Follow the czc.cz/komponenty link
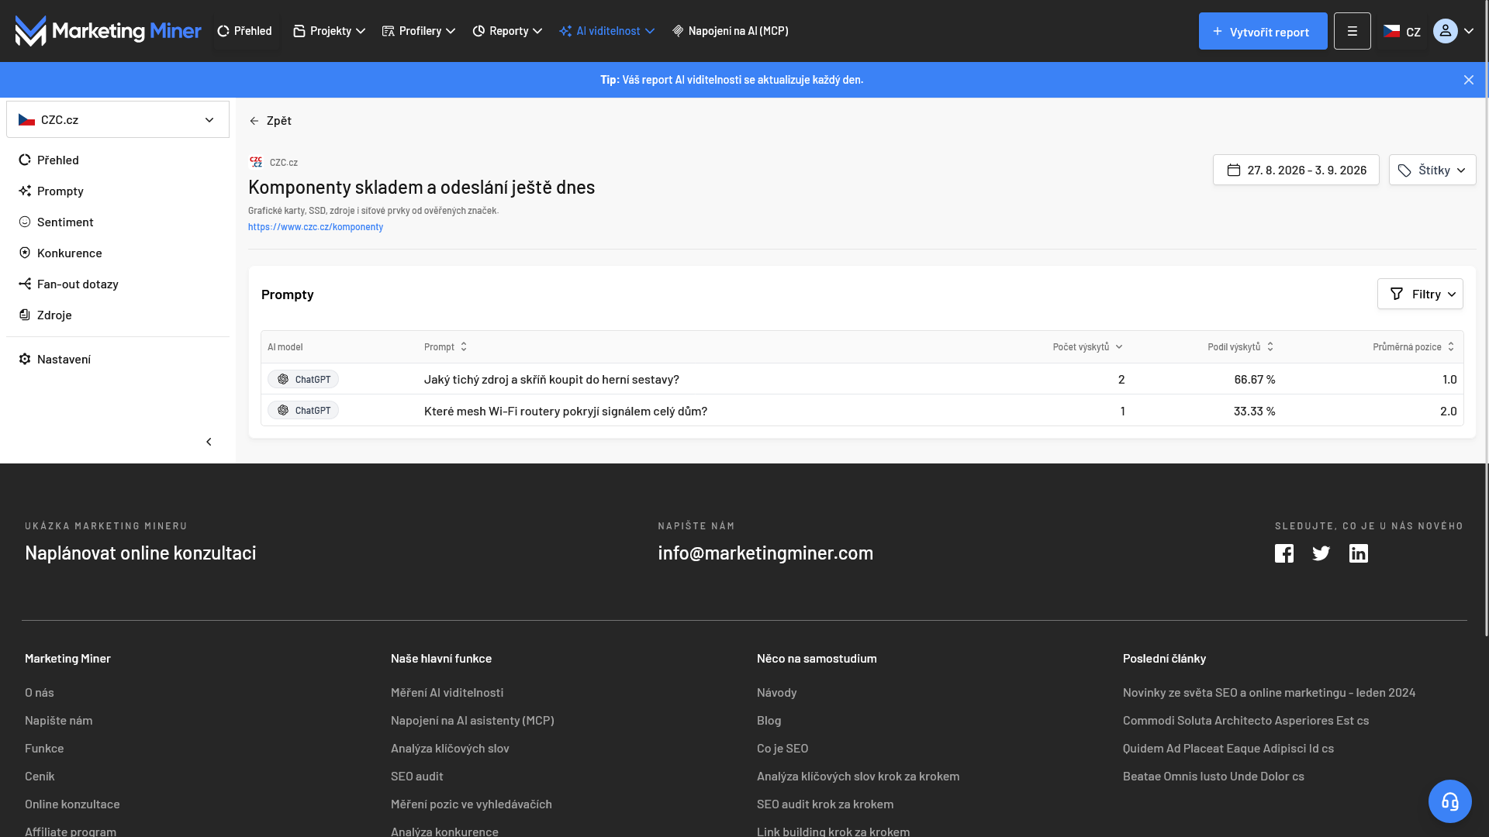 pyautogui.click(x=316, y=227)
